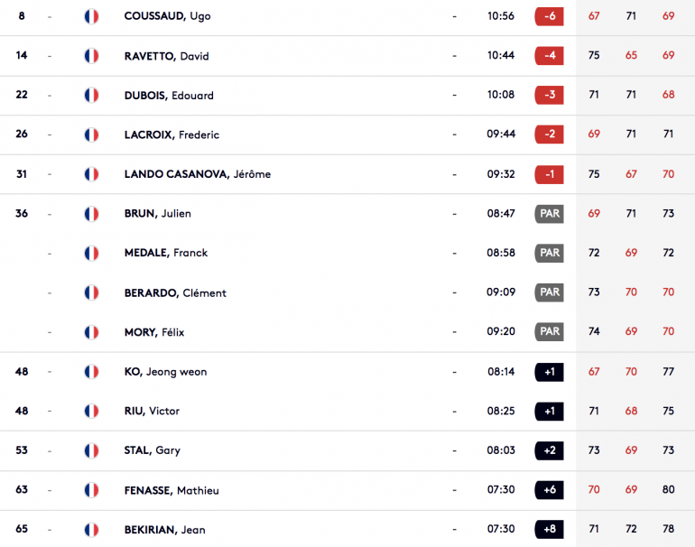695x547 pixels.
Task: Click the -4 score badge for Ravetto
Action: [x=549, y=56]
